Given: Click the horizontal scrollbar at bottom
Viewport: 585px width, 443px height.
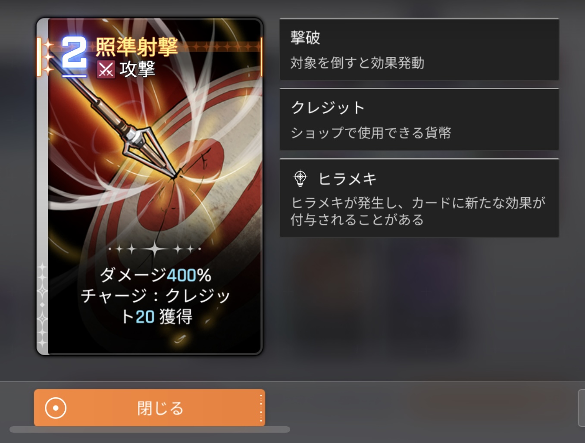Looking at the screenshot, I should 150,429.
